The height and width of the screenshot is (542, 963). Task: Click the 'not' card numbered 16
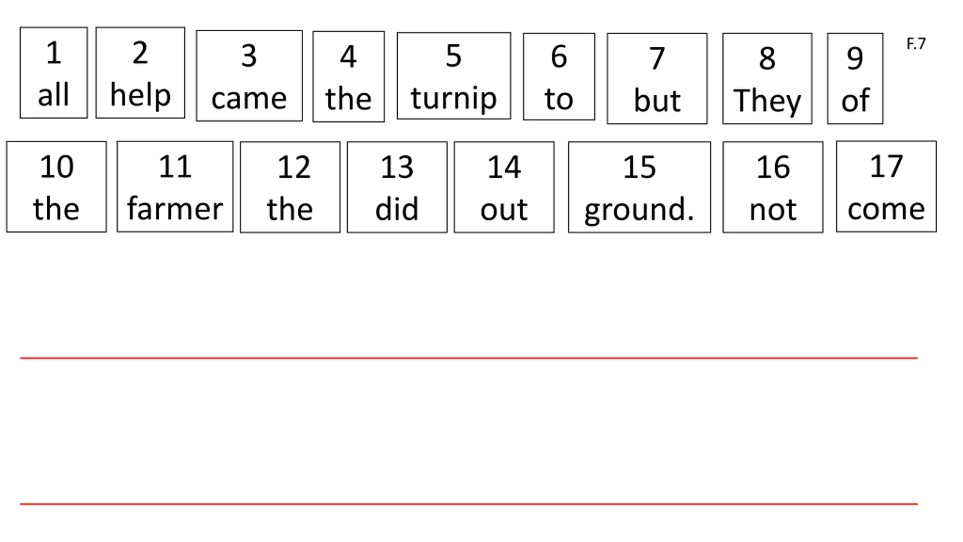tap(773, 187)
